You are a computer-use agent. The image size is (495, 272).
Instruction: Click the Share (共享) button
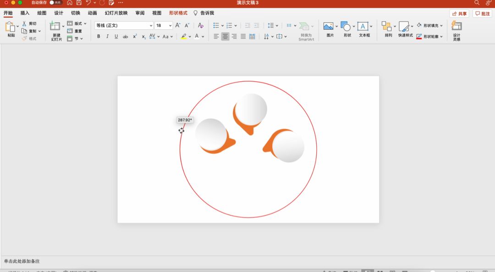click(x=459, y=14)
